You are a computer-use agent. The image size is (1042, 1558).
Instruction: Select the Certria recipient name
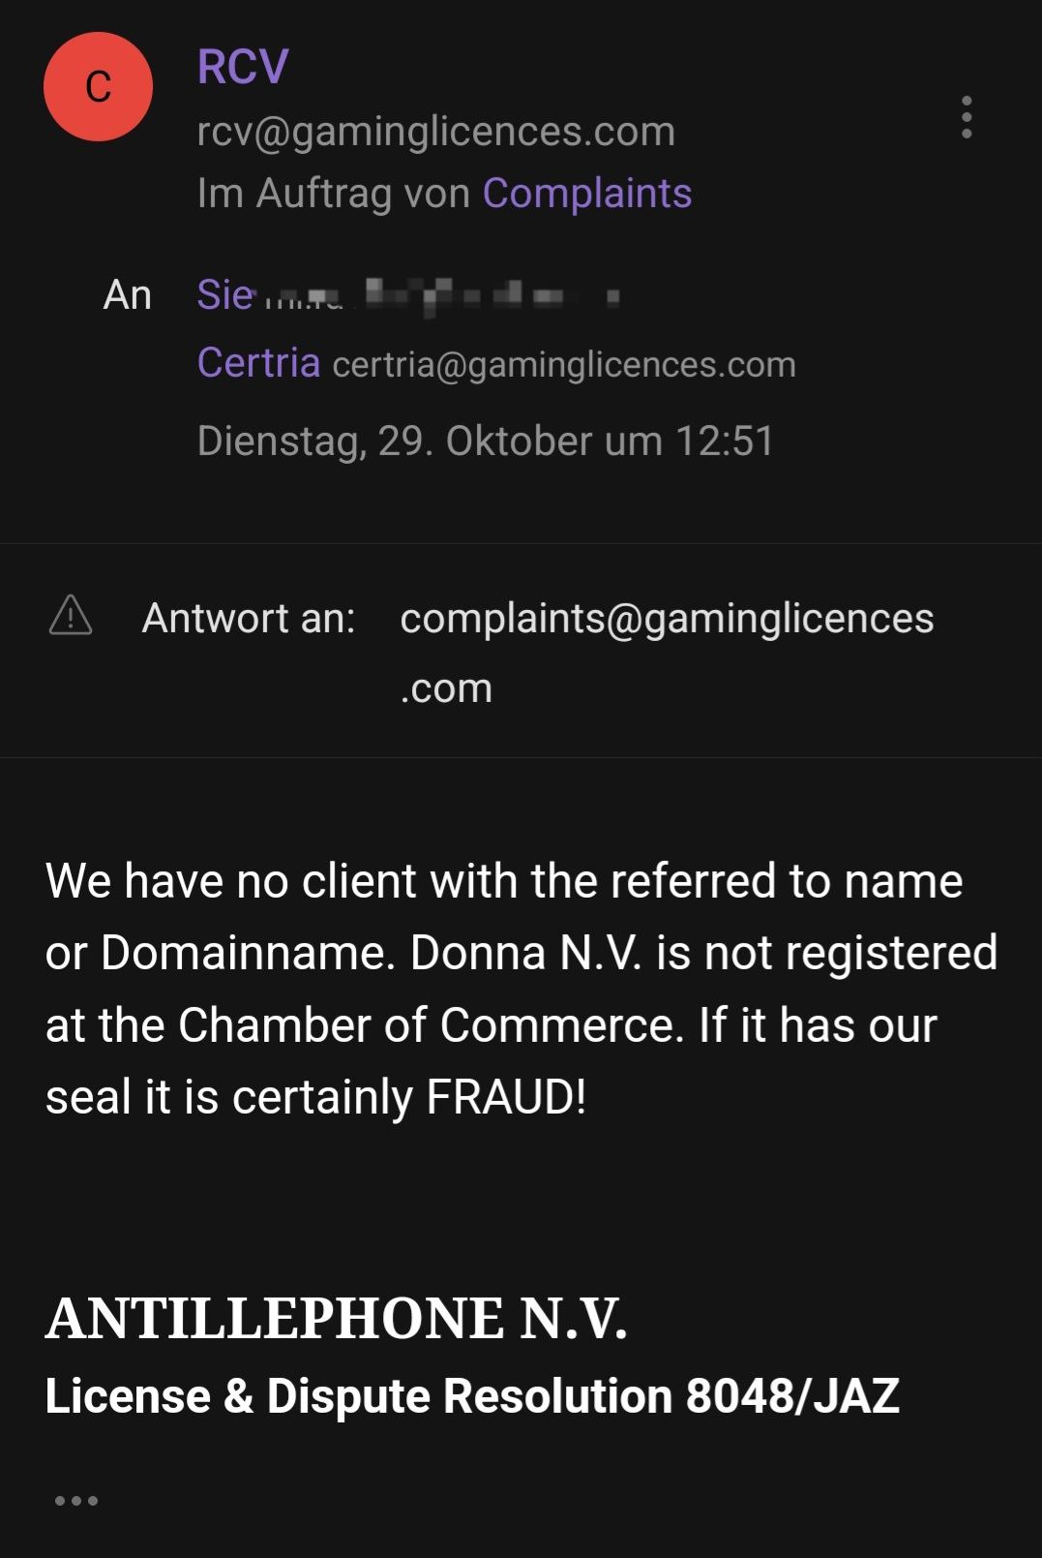[258, 363]
